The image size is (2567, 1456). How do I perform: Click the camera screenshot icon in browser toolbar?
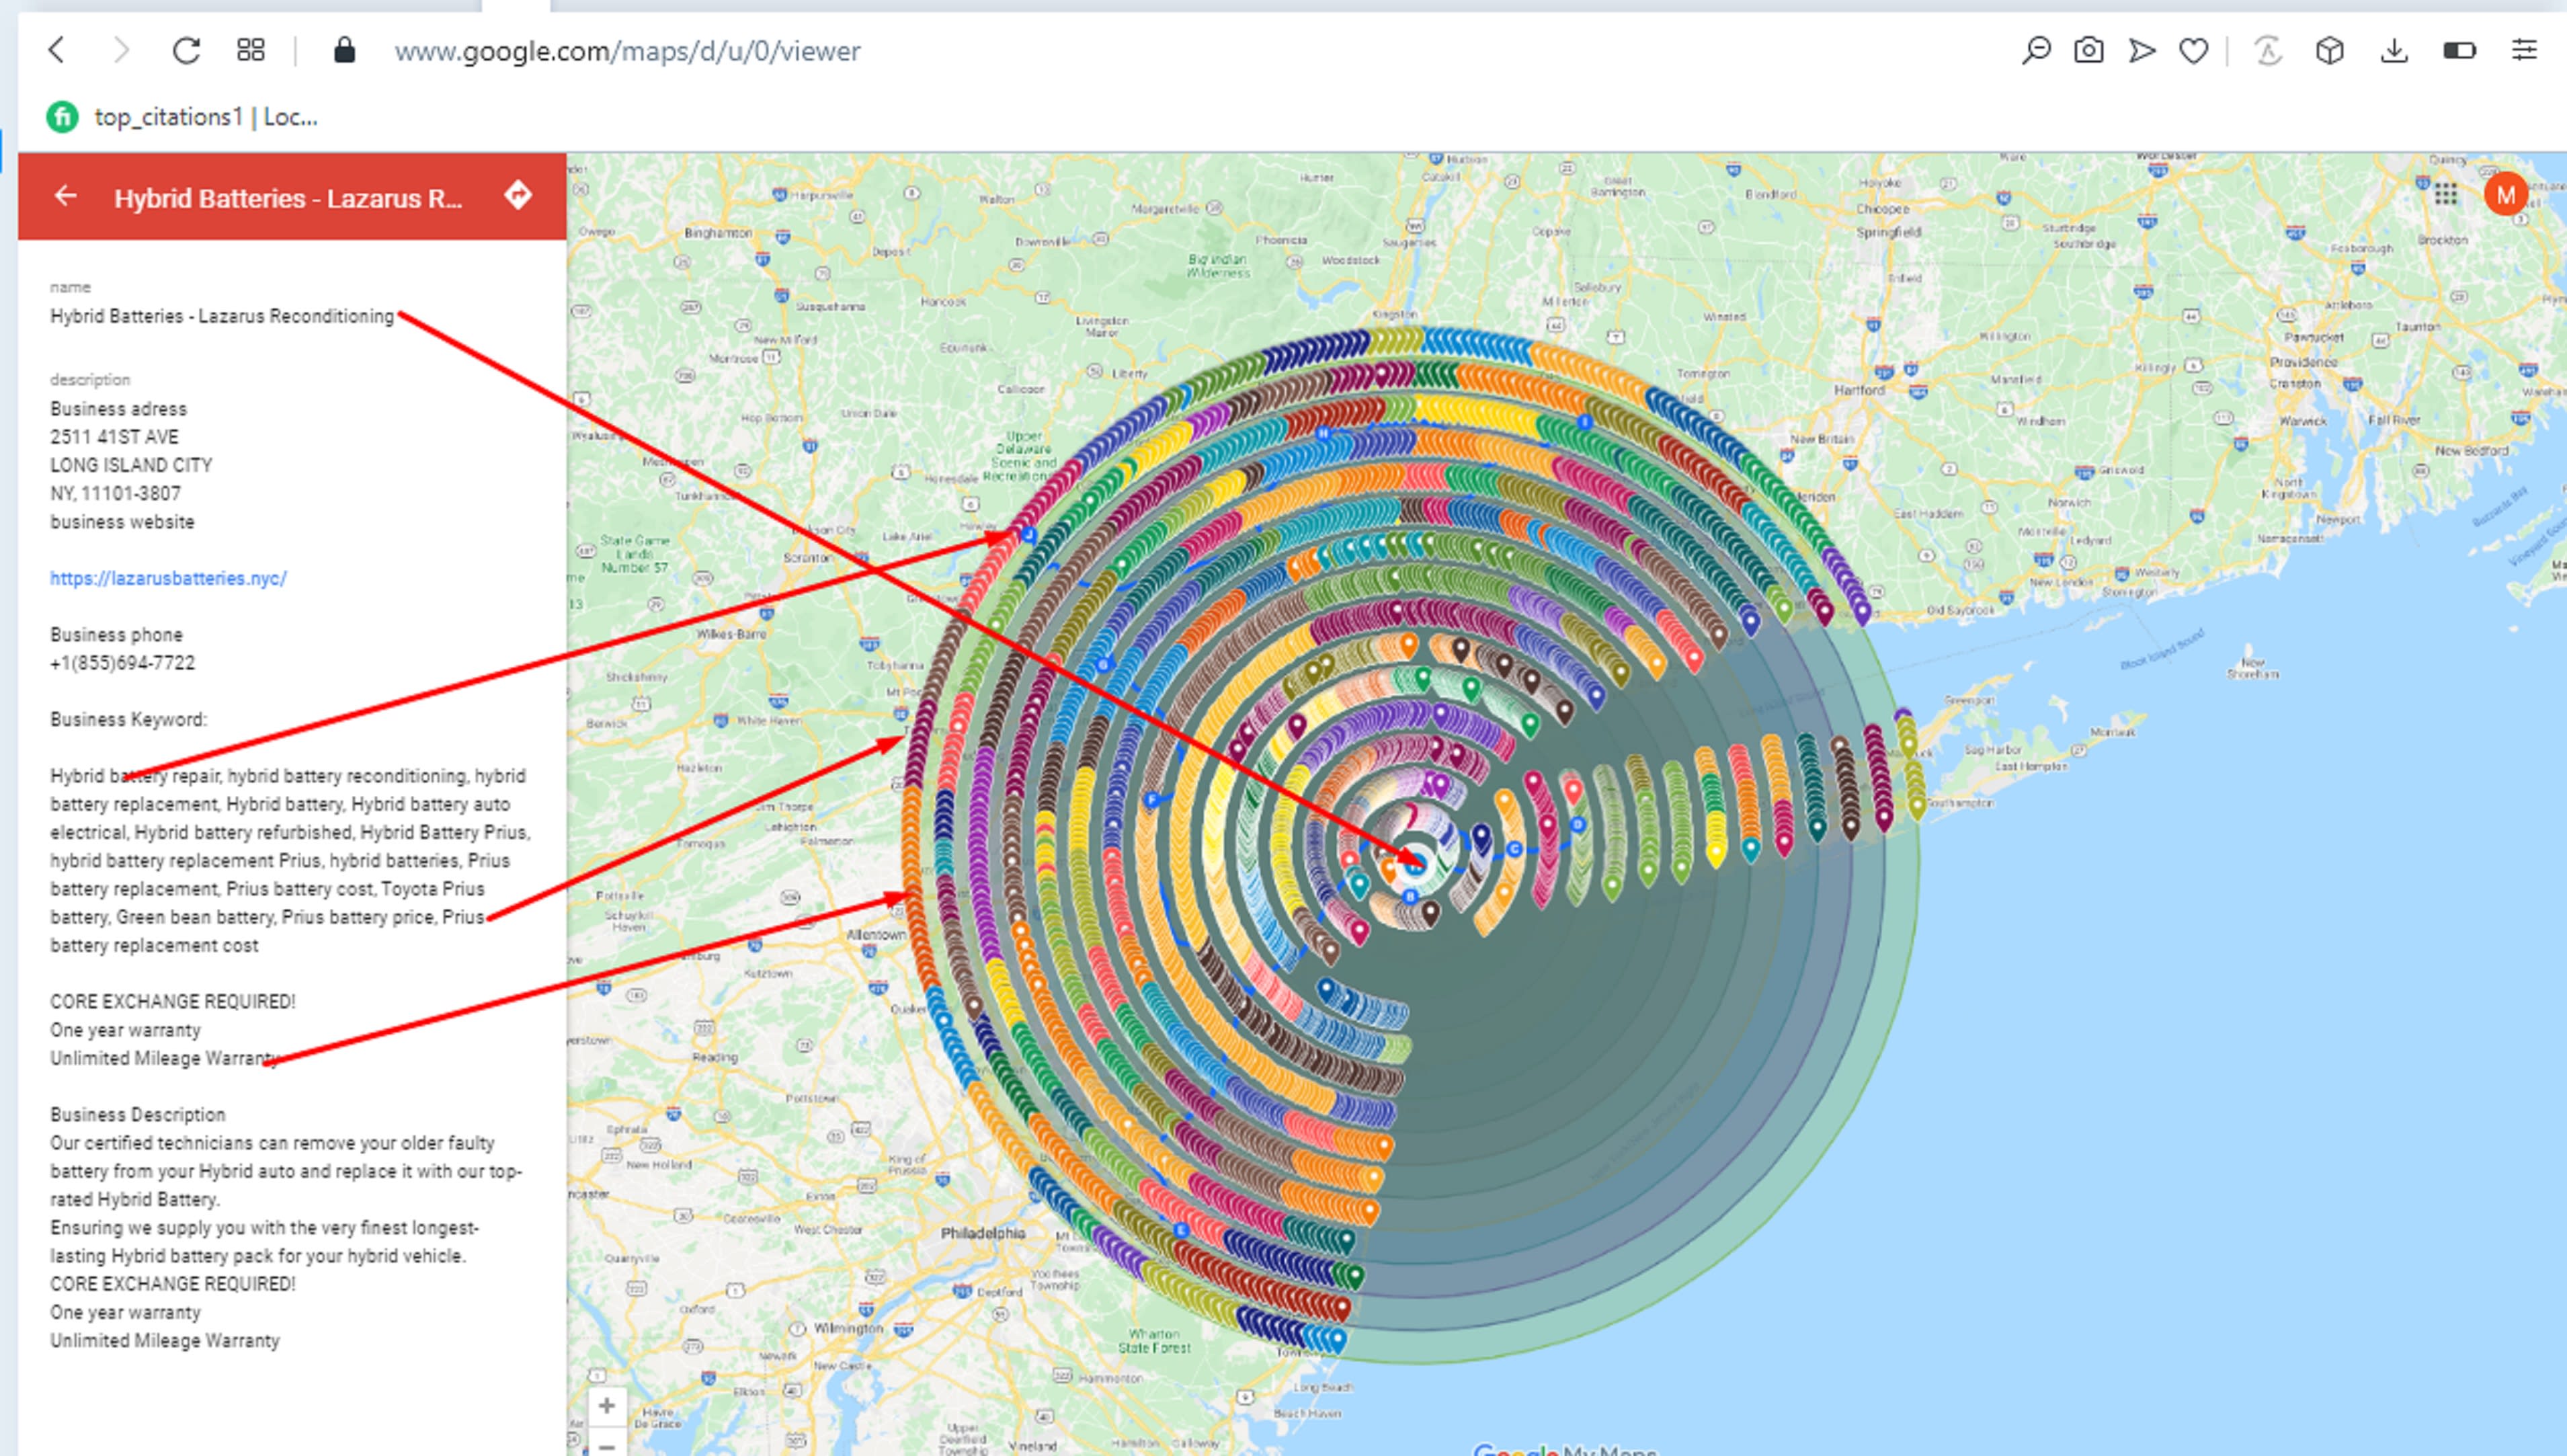[2090, 52]
